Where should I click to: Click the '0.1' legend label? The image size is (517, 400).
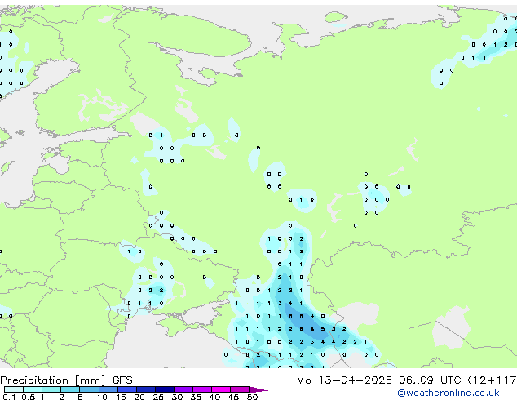(x=9, y=397)
